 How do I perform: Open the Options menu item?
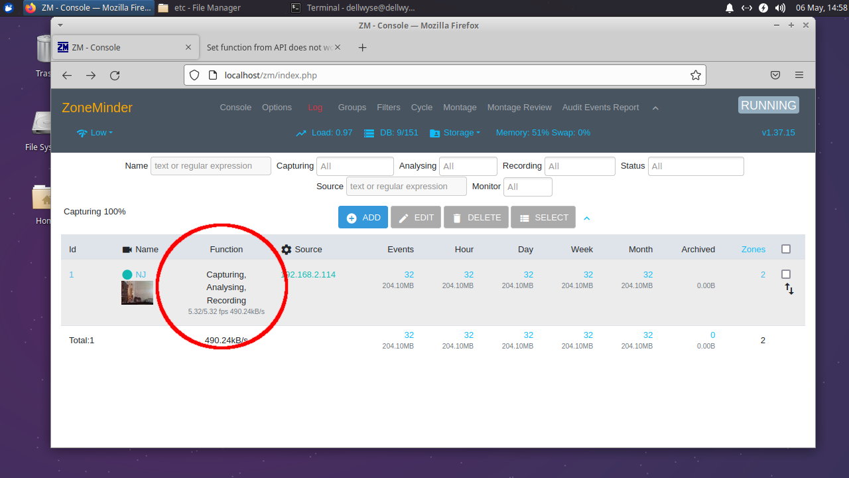point(277,108)
